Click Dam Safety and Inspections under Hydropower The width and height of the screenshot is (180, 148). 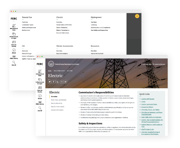[99, 30]
